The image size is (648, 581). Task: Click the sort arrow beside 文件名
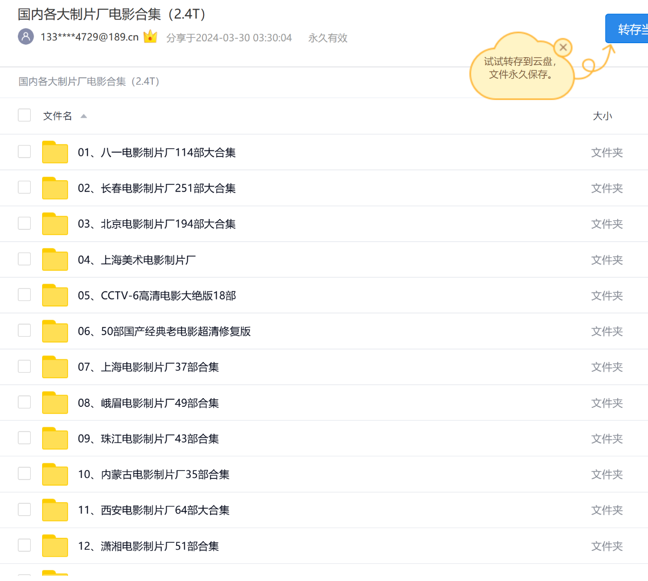pyautogui.click(x=84, y=116)
